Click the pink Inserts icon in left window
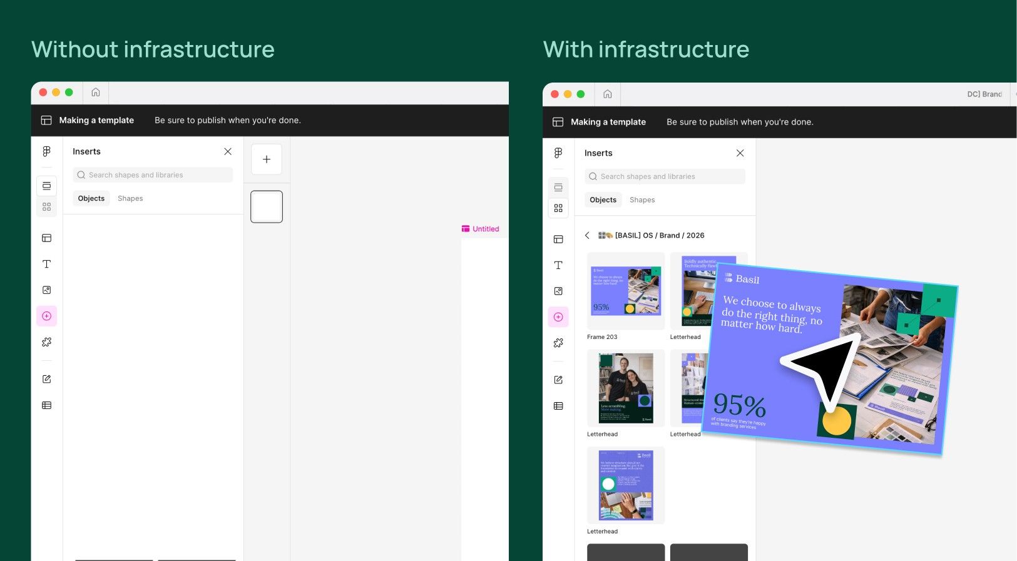 [47, 316]
